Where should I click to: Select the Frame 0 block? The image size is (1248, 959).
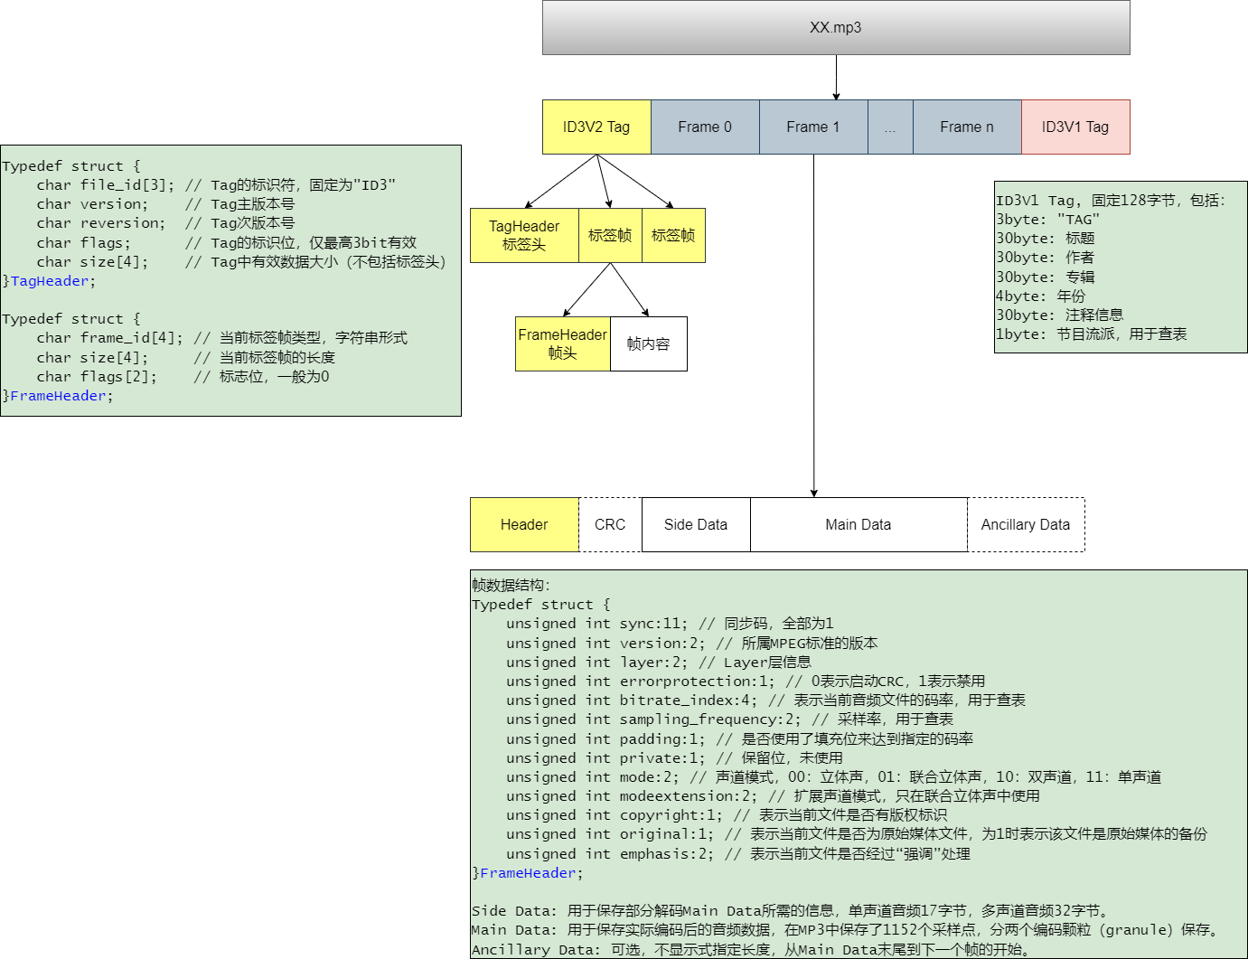[x=705, y=127]
